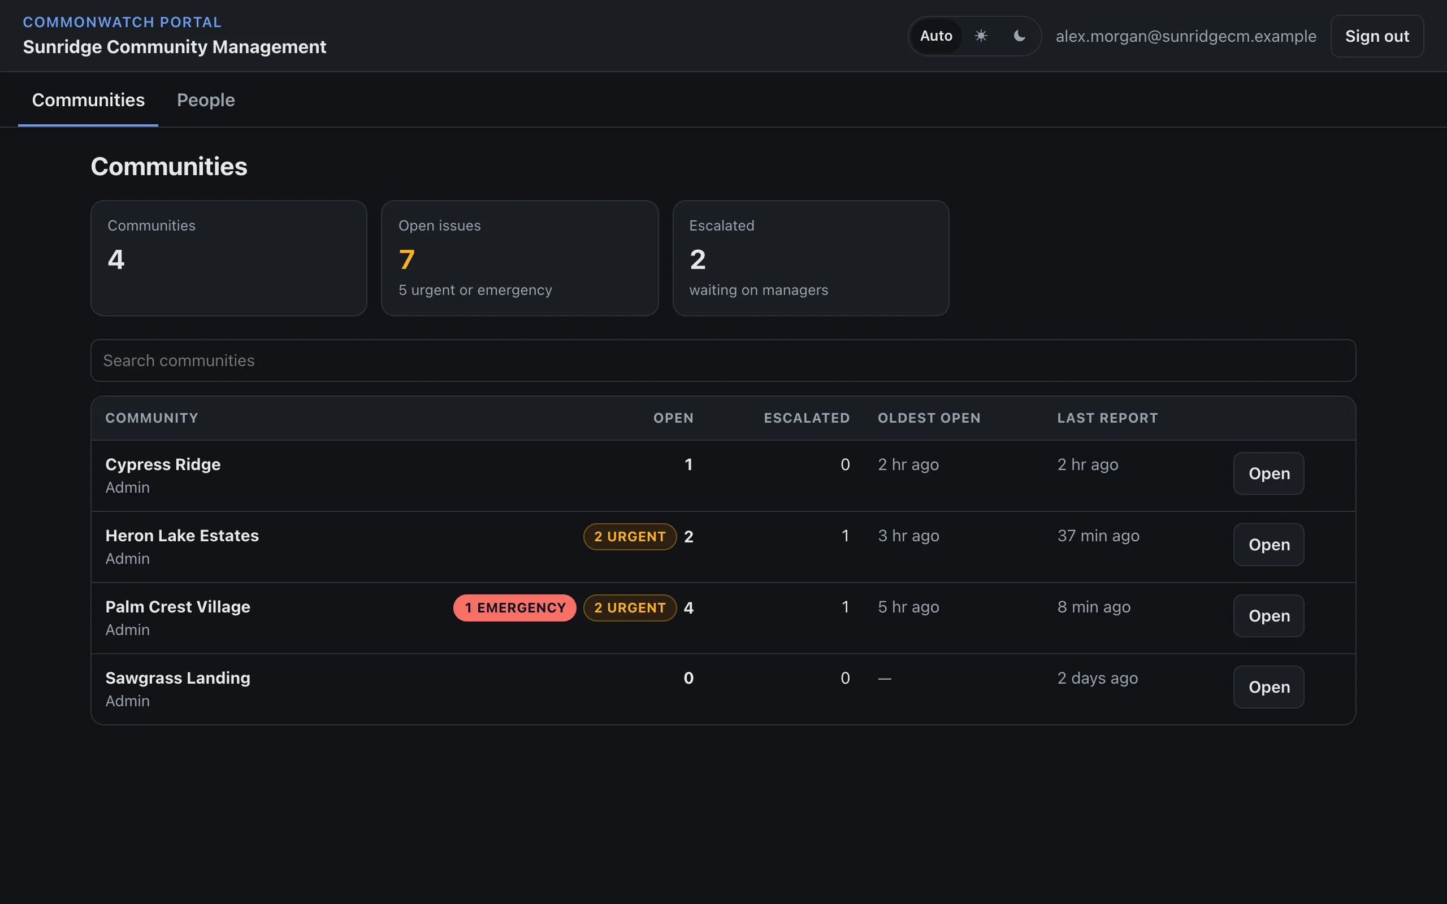Open the Cypress Ridge community
Image resolution: width=1447 pixels, height=904 pixels.
click(x=1268, y=473)
